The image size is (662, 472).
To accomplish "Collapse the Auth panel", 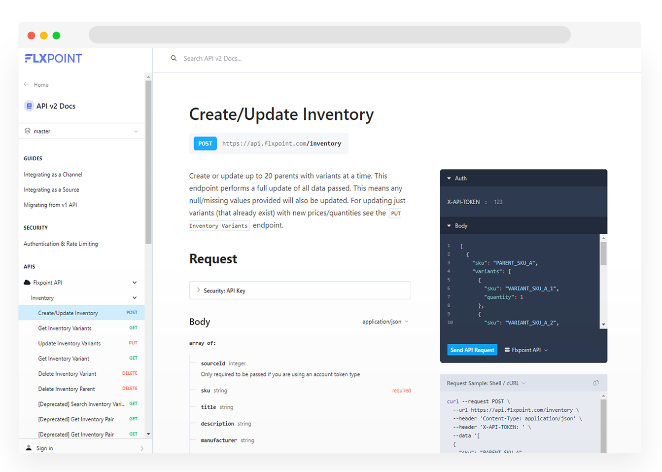I will (449, 178).
